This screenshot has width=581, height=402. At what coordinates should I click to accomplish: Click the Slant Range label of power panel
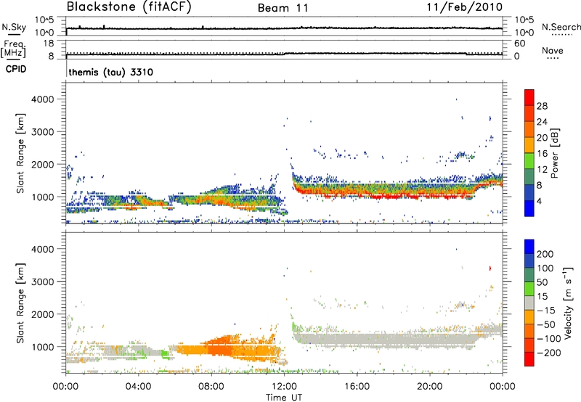[x=20, y=153]
